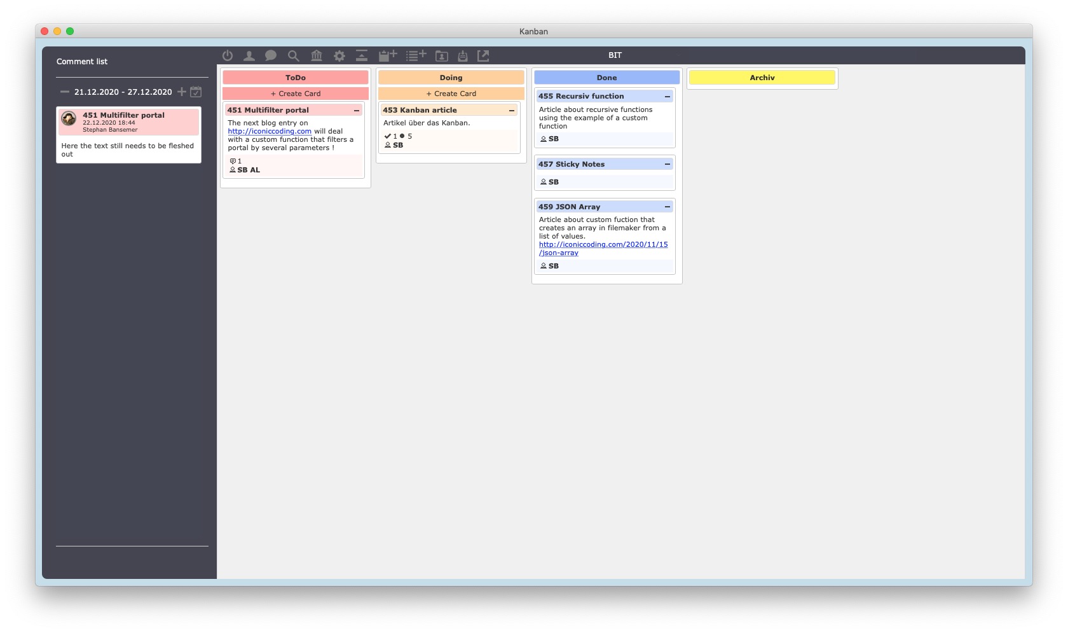Click the calendar check icon beside date range
Viewport: 1068px width, 633px height.
point(196,92)
